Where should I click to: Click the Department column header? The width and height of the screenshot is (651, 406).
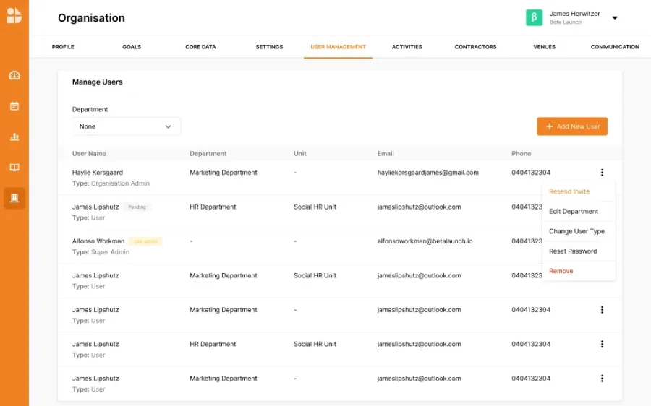pos(208,153)
